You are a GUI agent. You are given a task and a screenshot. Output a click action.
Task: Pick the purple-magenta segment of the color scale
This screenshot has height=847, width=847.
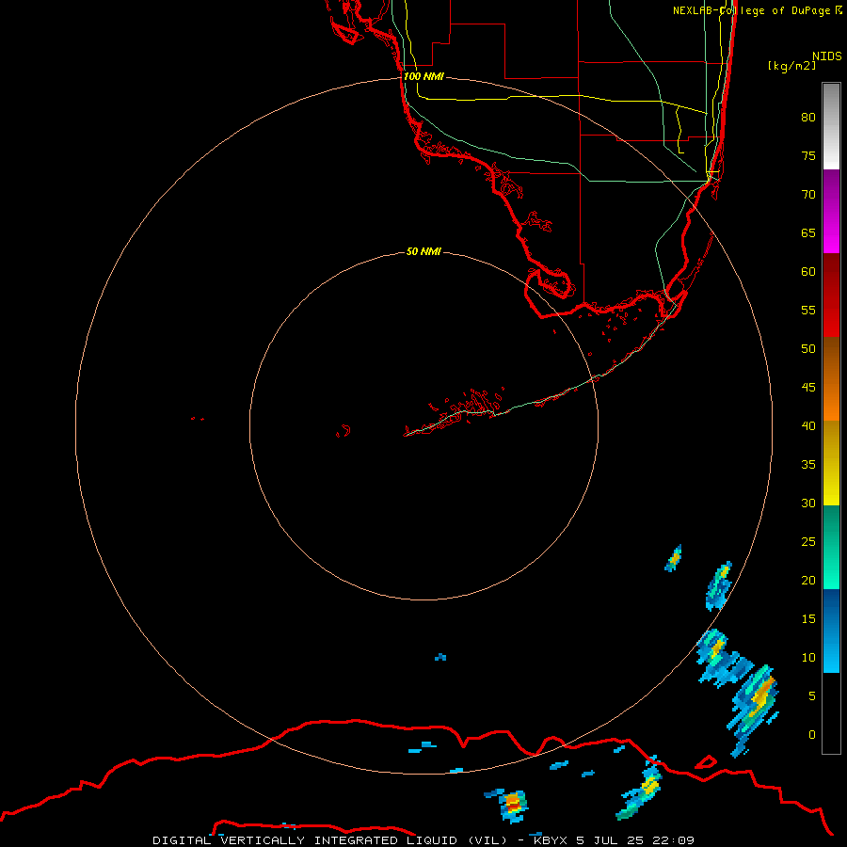click(831, 211)
